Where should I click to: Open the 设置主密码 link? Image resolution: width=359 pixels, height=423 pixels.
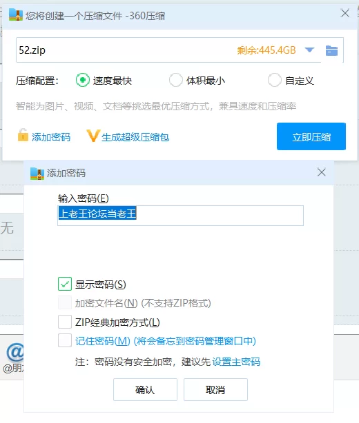click(x=236, y=362)
